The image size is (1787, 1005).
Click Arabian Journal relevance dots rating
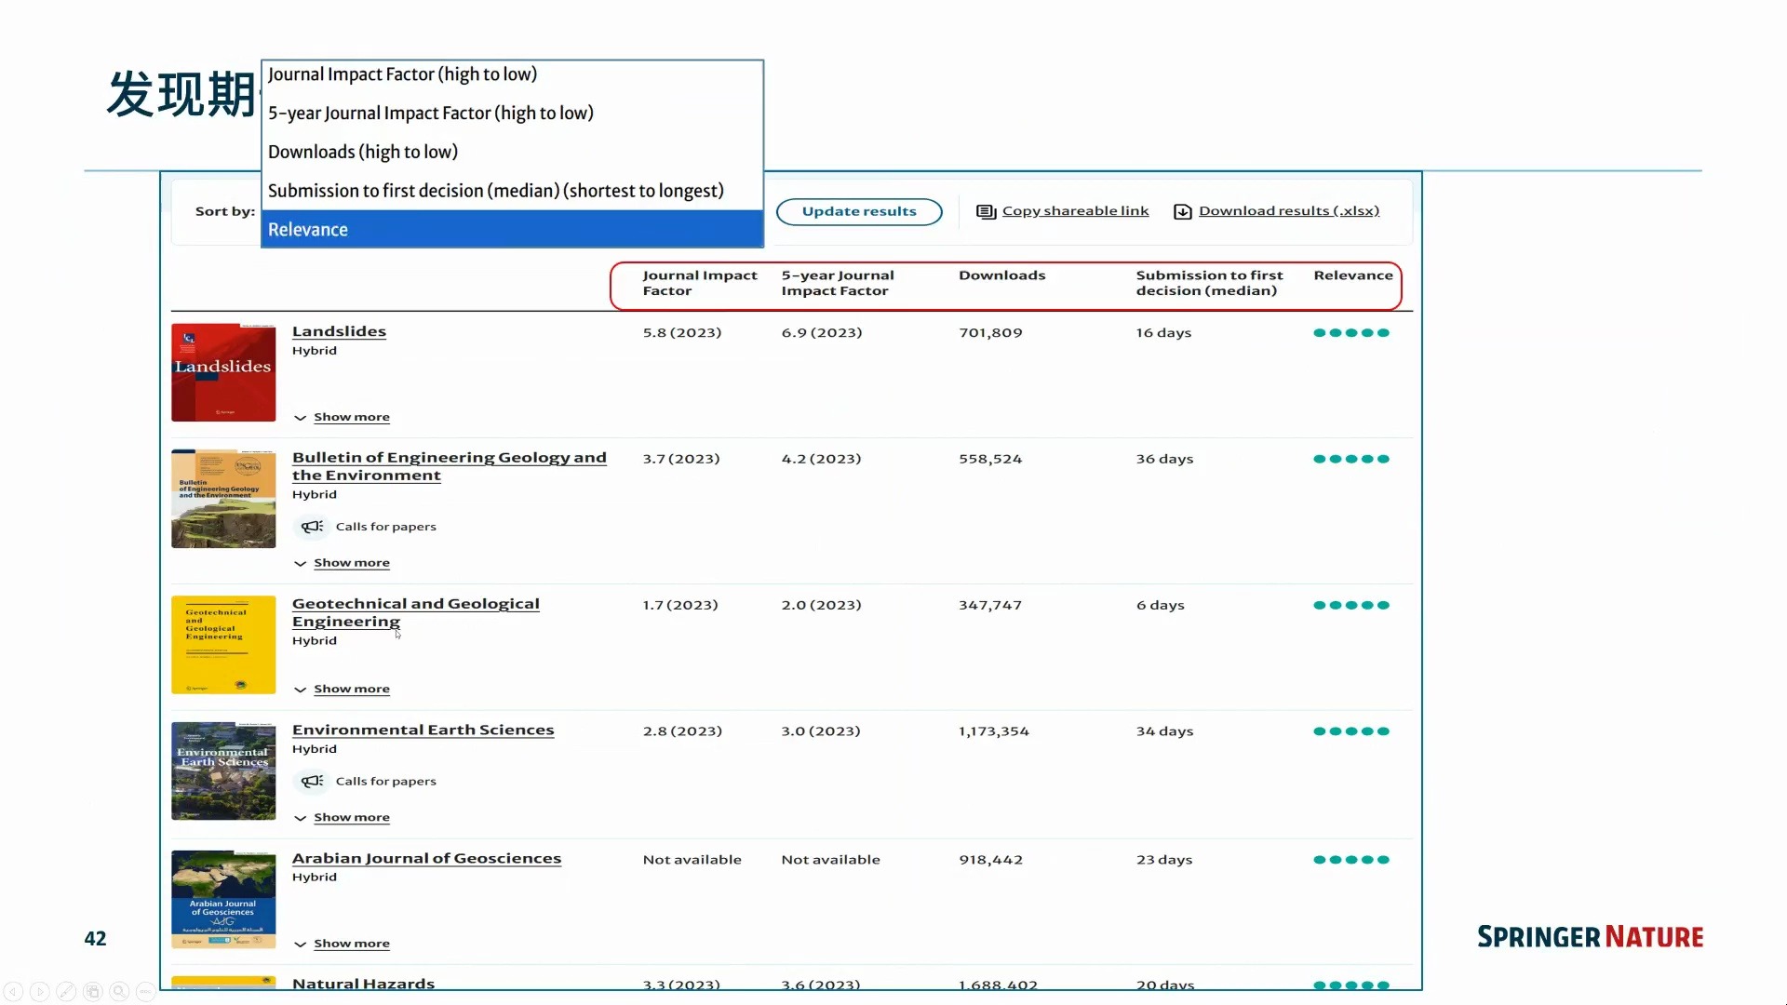point(1351,860)
